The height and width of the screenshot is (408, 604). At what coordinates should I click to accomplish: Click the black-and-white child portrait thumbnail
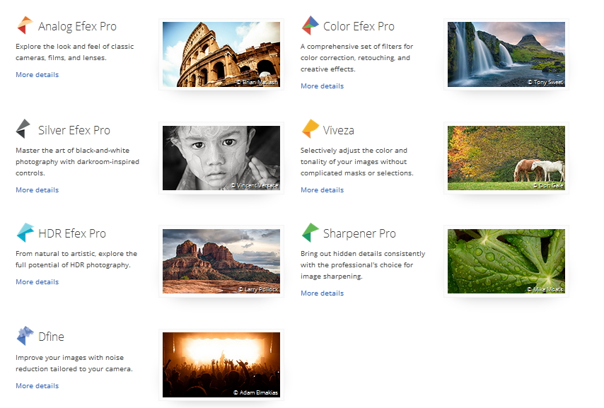pyautogui.click(x=221, y=158)
